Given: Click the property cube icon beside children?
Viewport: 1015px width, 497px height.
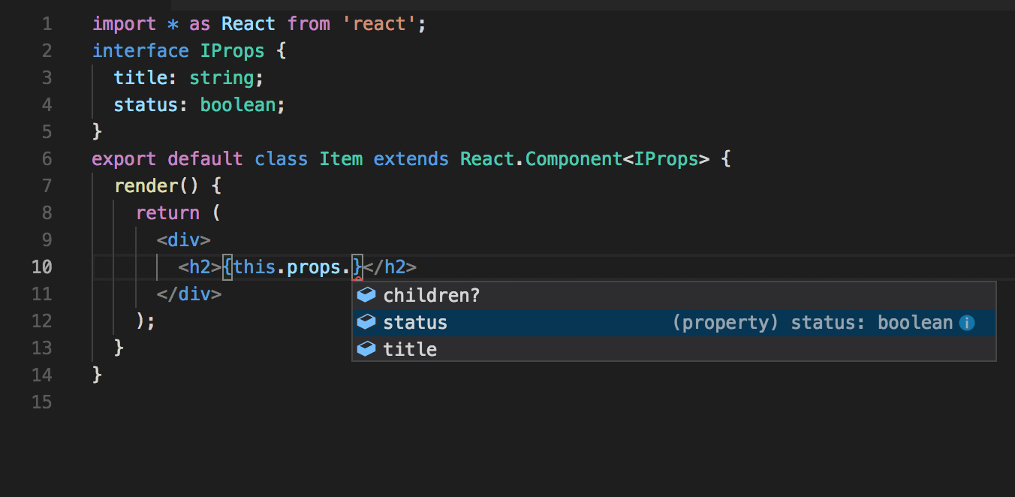Looking at the screenshot, I should click(366, 295).
